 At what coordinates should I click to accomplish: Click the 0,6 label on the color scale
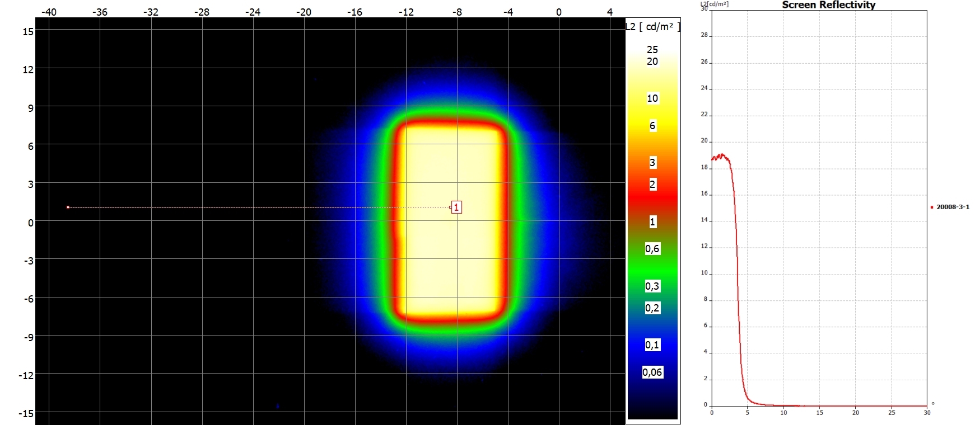tap(652, 249)
